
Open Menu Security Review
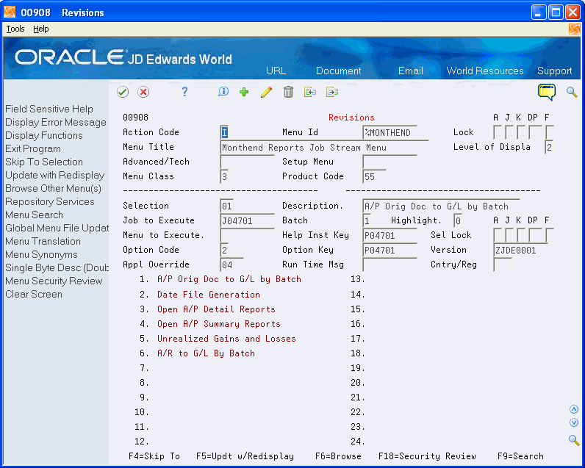coord(54,281)
